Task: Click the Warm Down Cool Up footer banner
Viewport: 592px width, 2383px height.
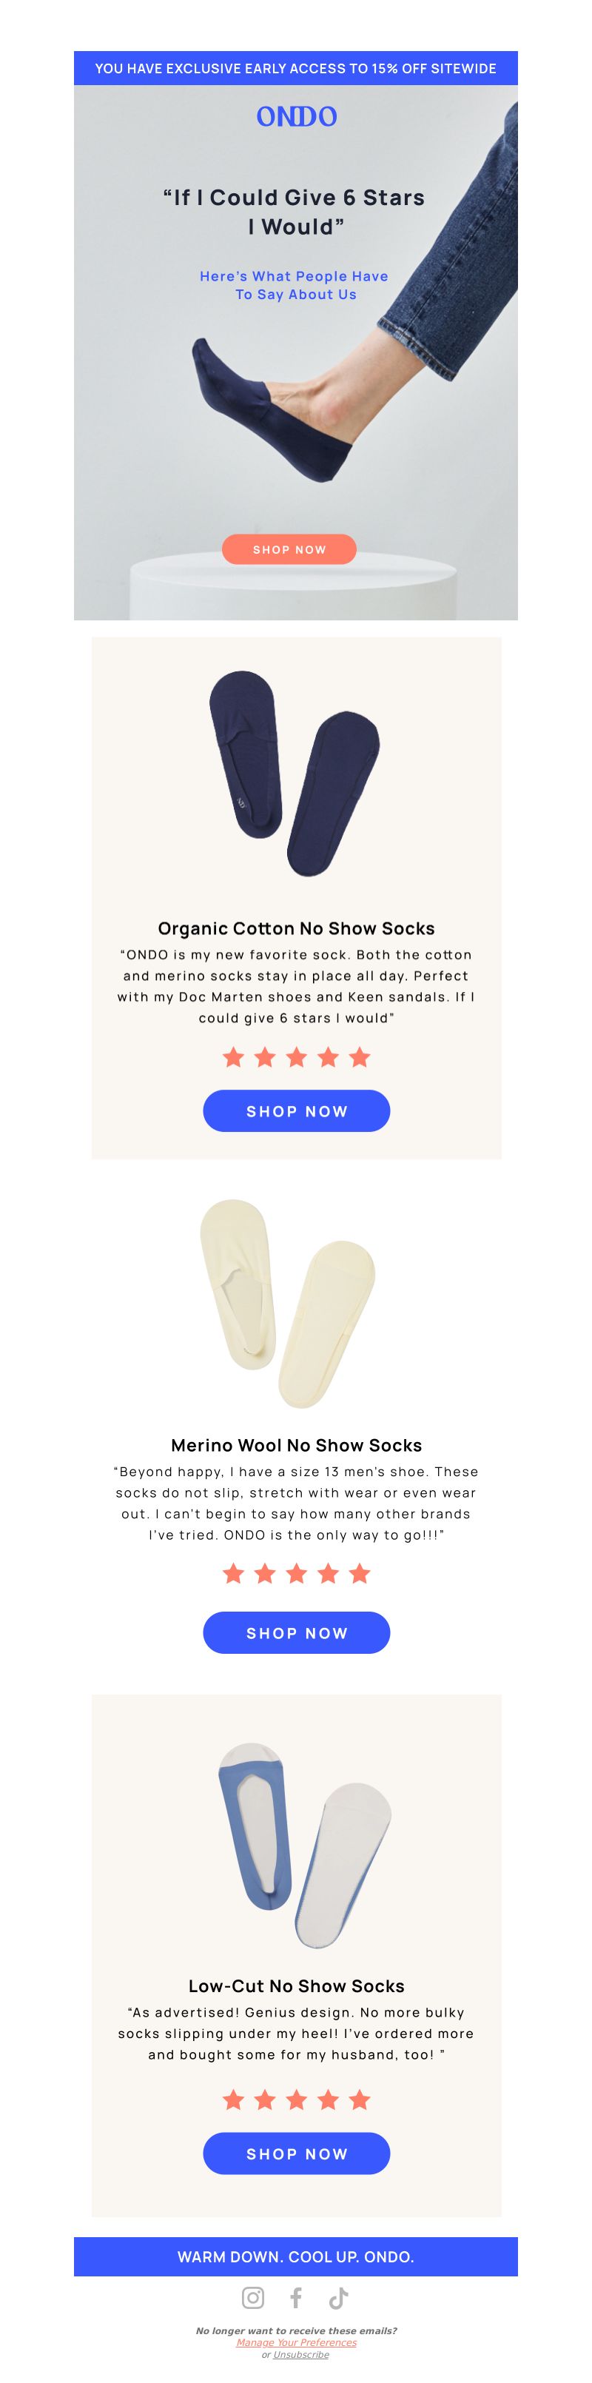Action: (296, 2256)
